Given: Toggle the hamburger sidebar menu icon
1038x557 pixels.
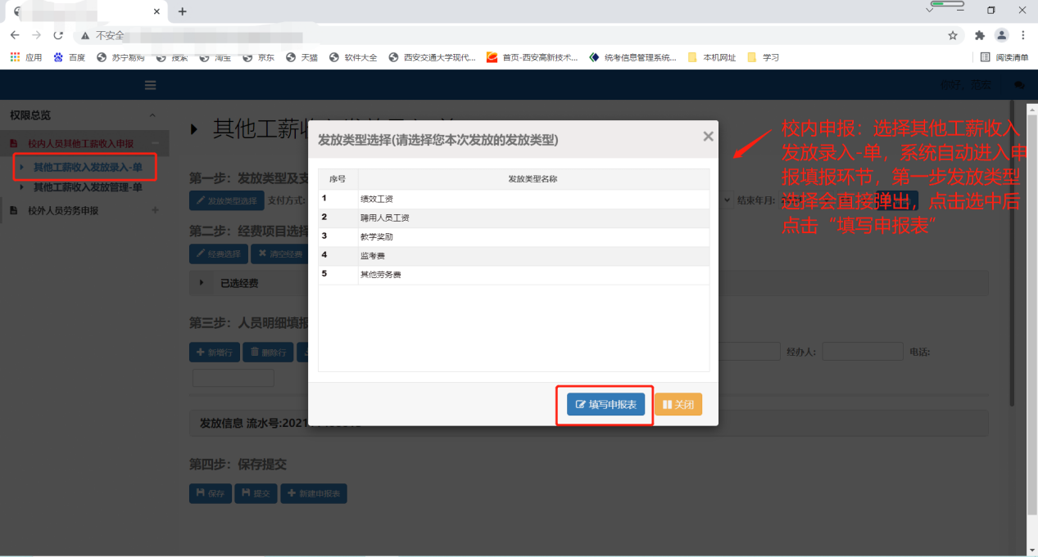Looking at the screenshot, I should point(150,85).
